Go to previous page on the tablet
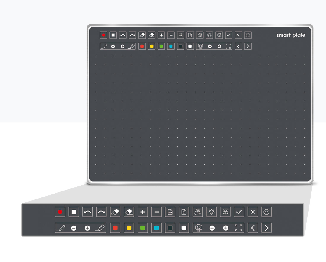326x262 pixels. 238,46
